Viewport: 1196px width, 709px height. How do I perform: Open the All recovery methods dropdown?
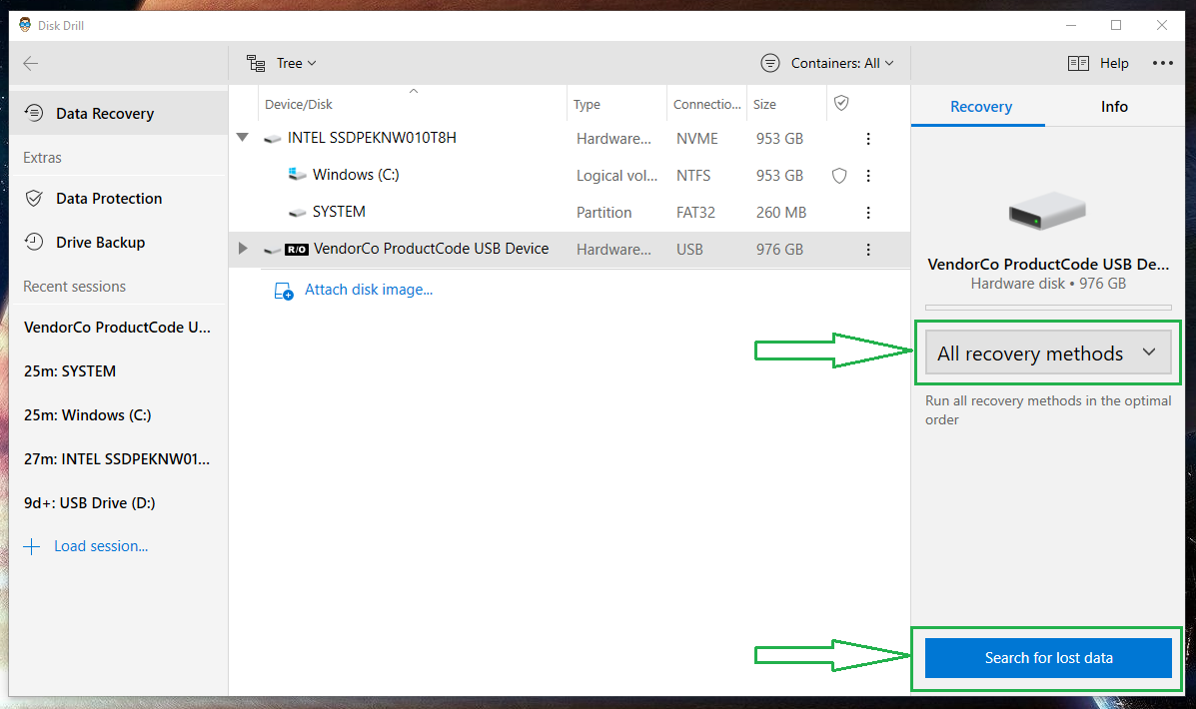click(1048, 353)
